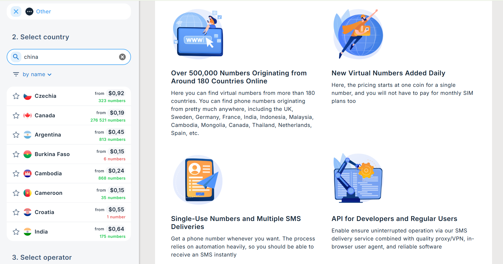Choose Cameroon country entry
This screenshot has height=264, width=503.
(x=69, y=193)
